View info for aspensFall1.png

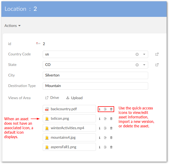100,147
